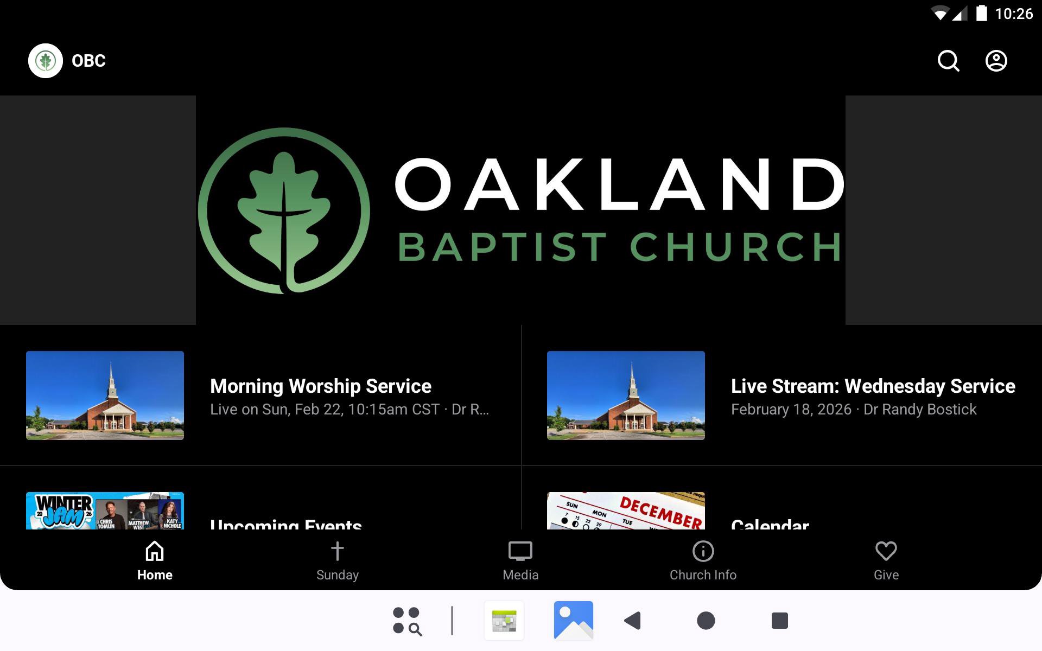The image size is (1042, 651).
Task: Tap the Church Info circle icon
Action: pos(703,552)
